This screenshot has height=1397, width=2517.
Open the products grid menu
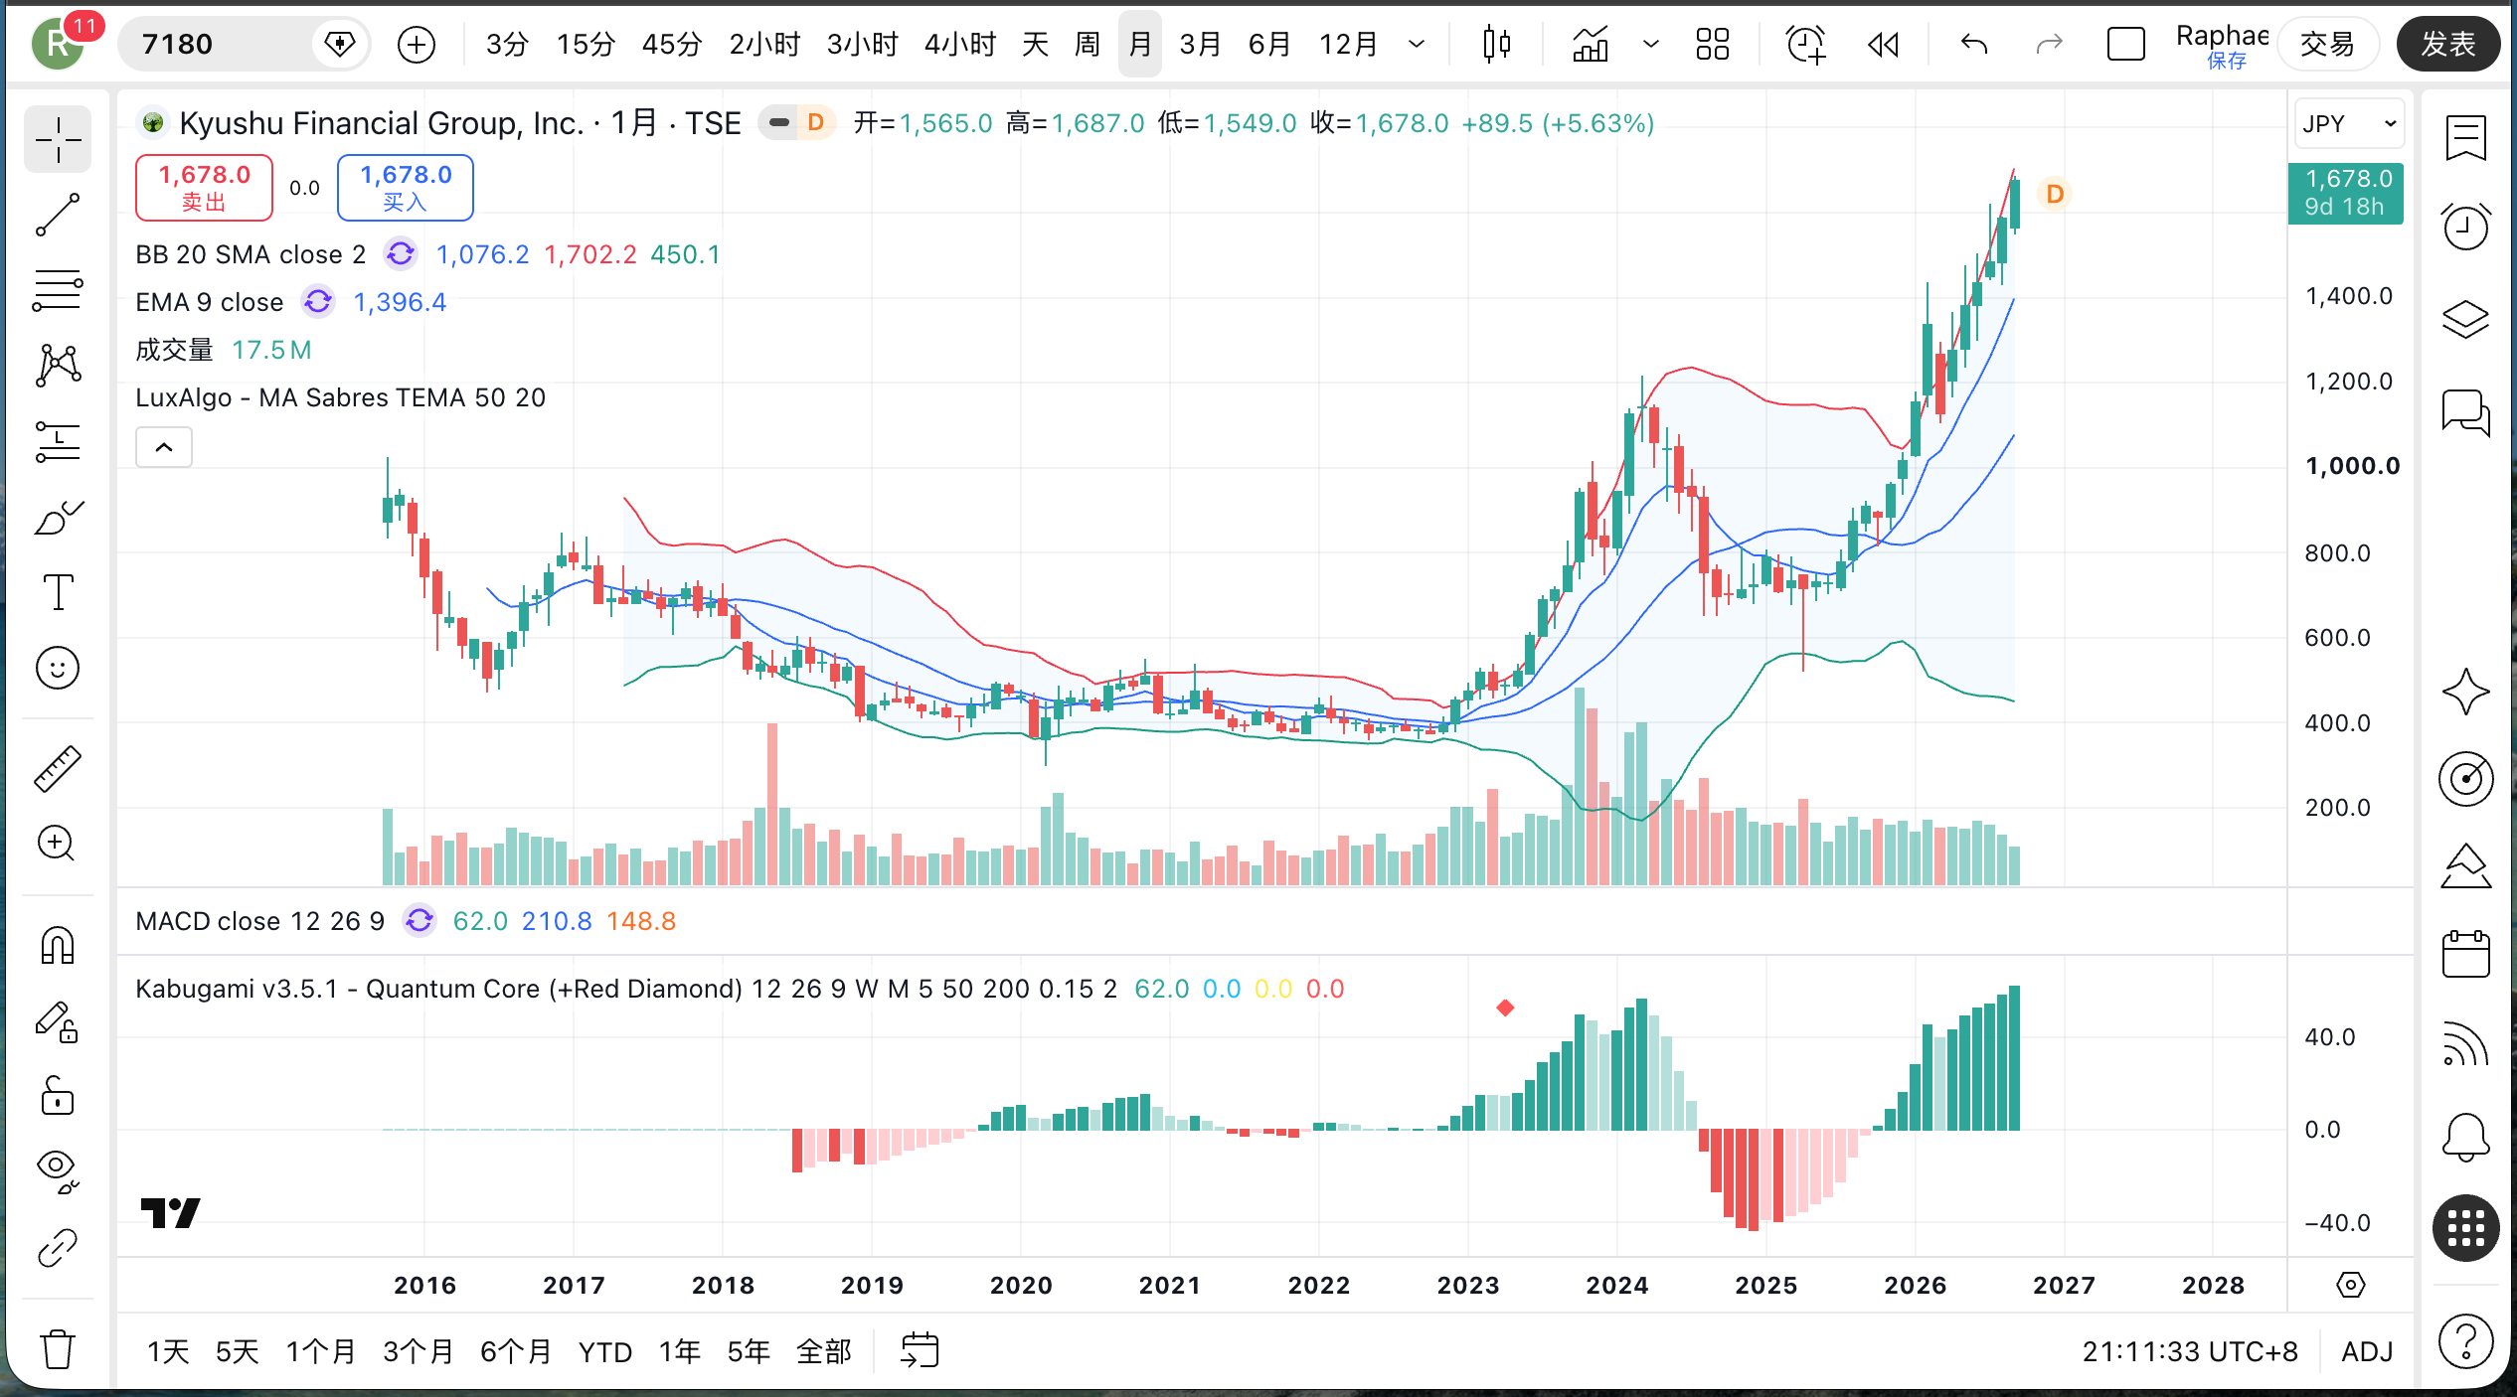pyautogui.click(x=2466, y=1228)
